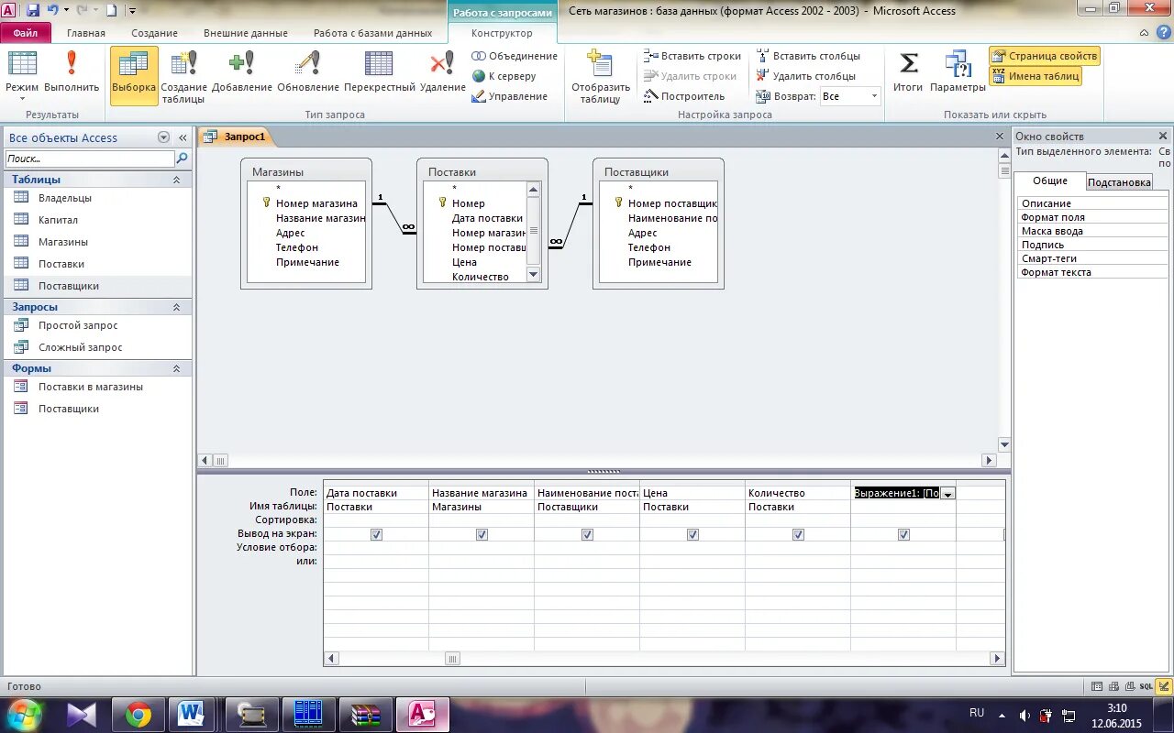Click the Undo quick access icon
1174x733 pixels.
[52, 10]
